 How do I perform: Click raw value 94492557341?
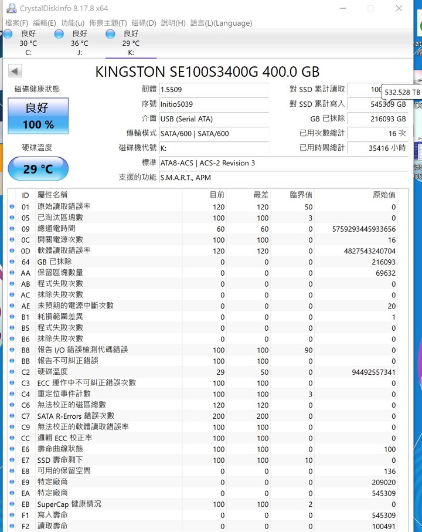click(x=373, y=372)
